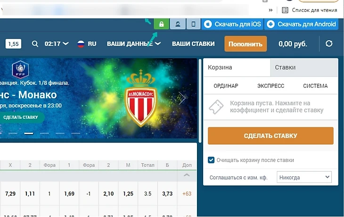Open the +63 additional markets
This screenshot has width=344, height=217.
click(187, 194)
